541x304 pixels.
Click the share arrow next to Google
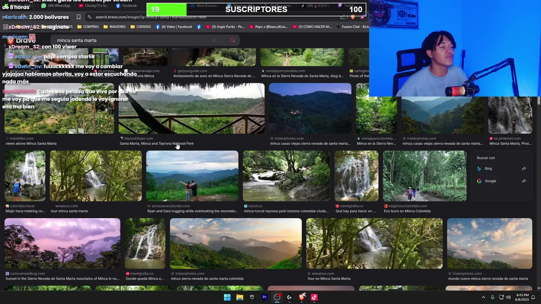[x=524, y=181]
